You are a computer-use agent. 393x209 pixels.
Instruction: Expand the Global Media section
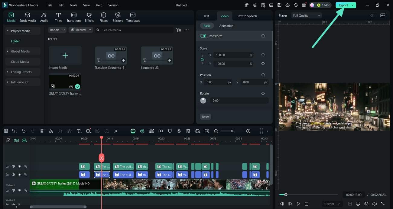coord(8,51)
